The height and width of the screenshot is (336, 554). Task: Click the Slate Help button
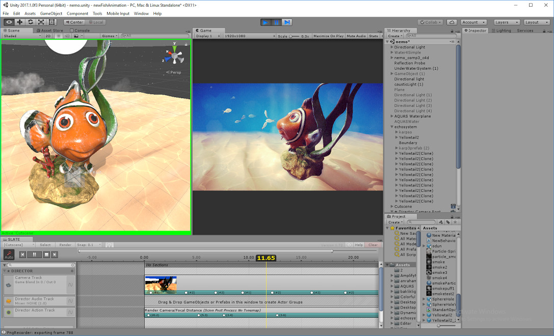(x=359, y=244)
